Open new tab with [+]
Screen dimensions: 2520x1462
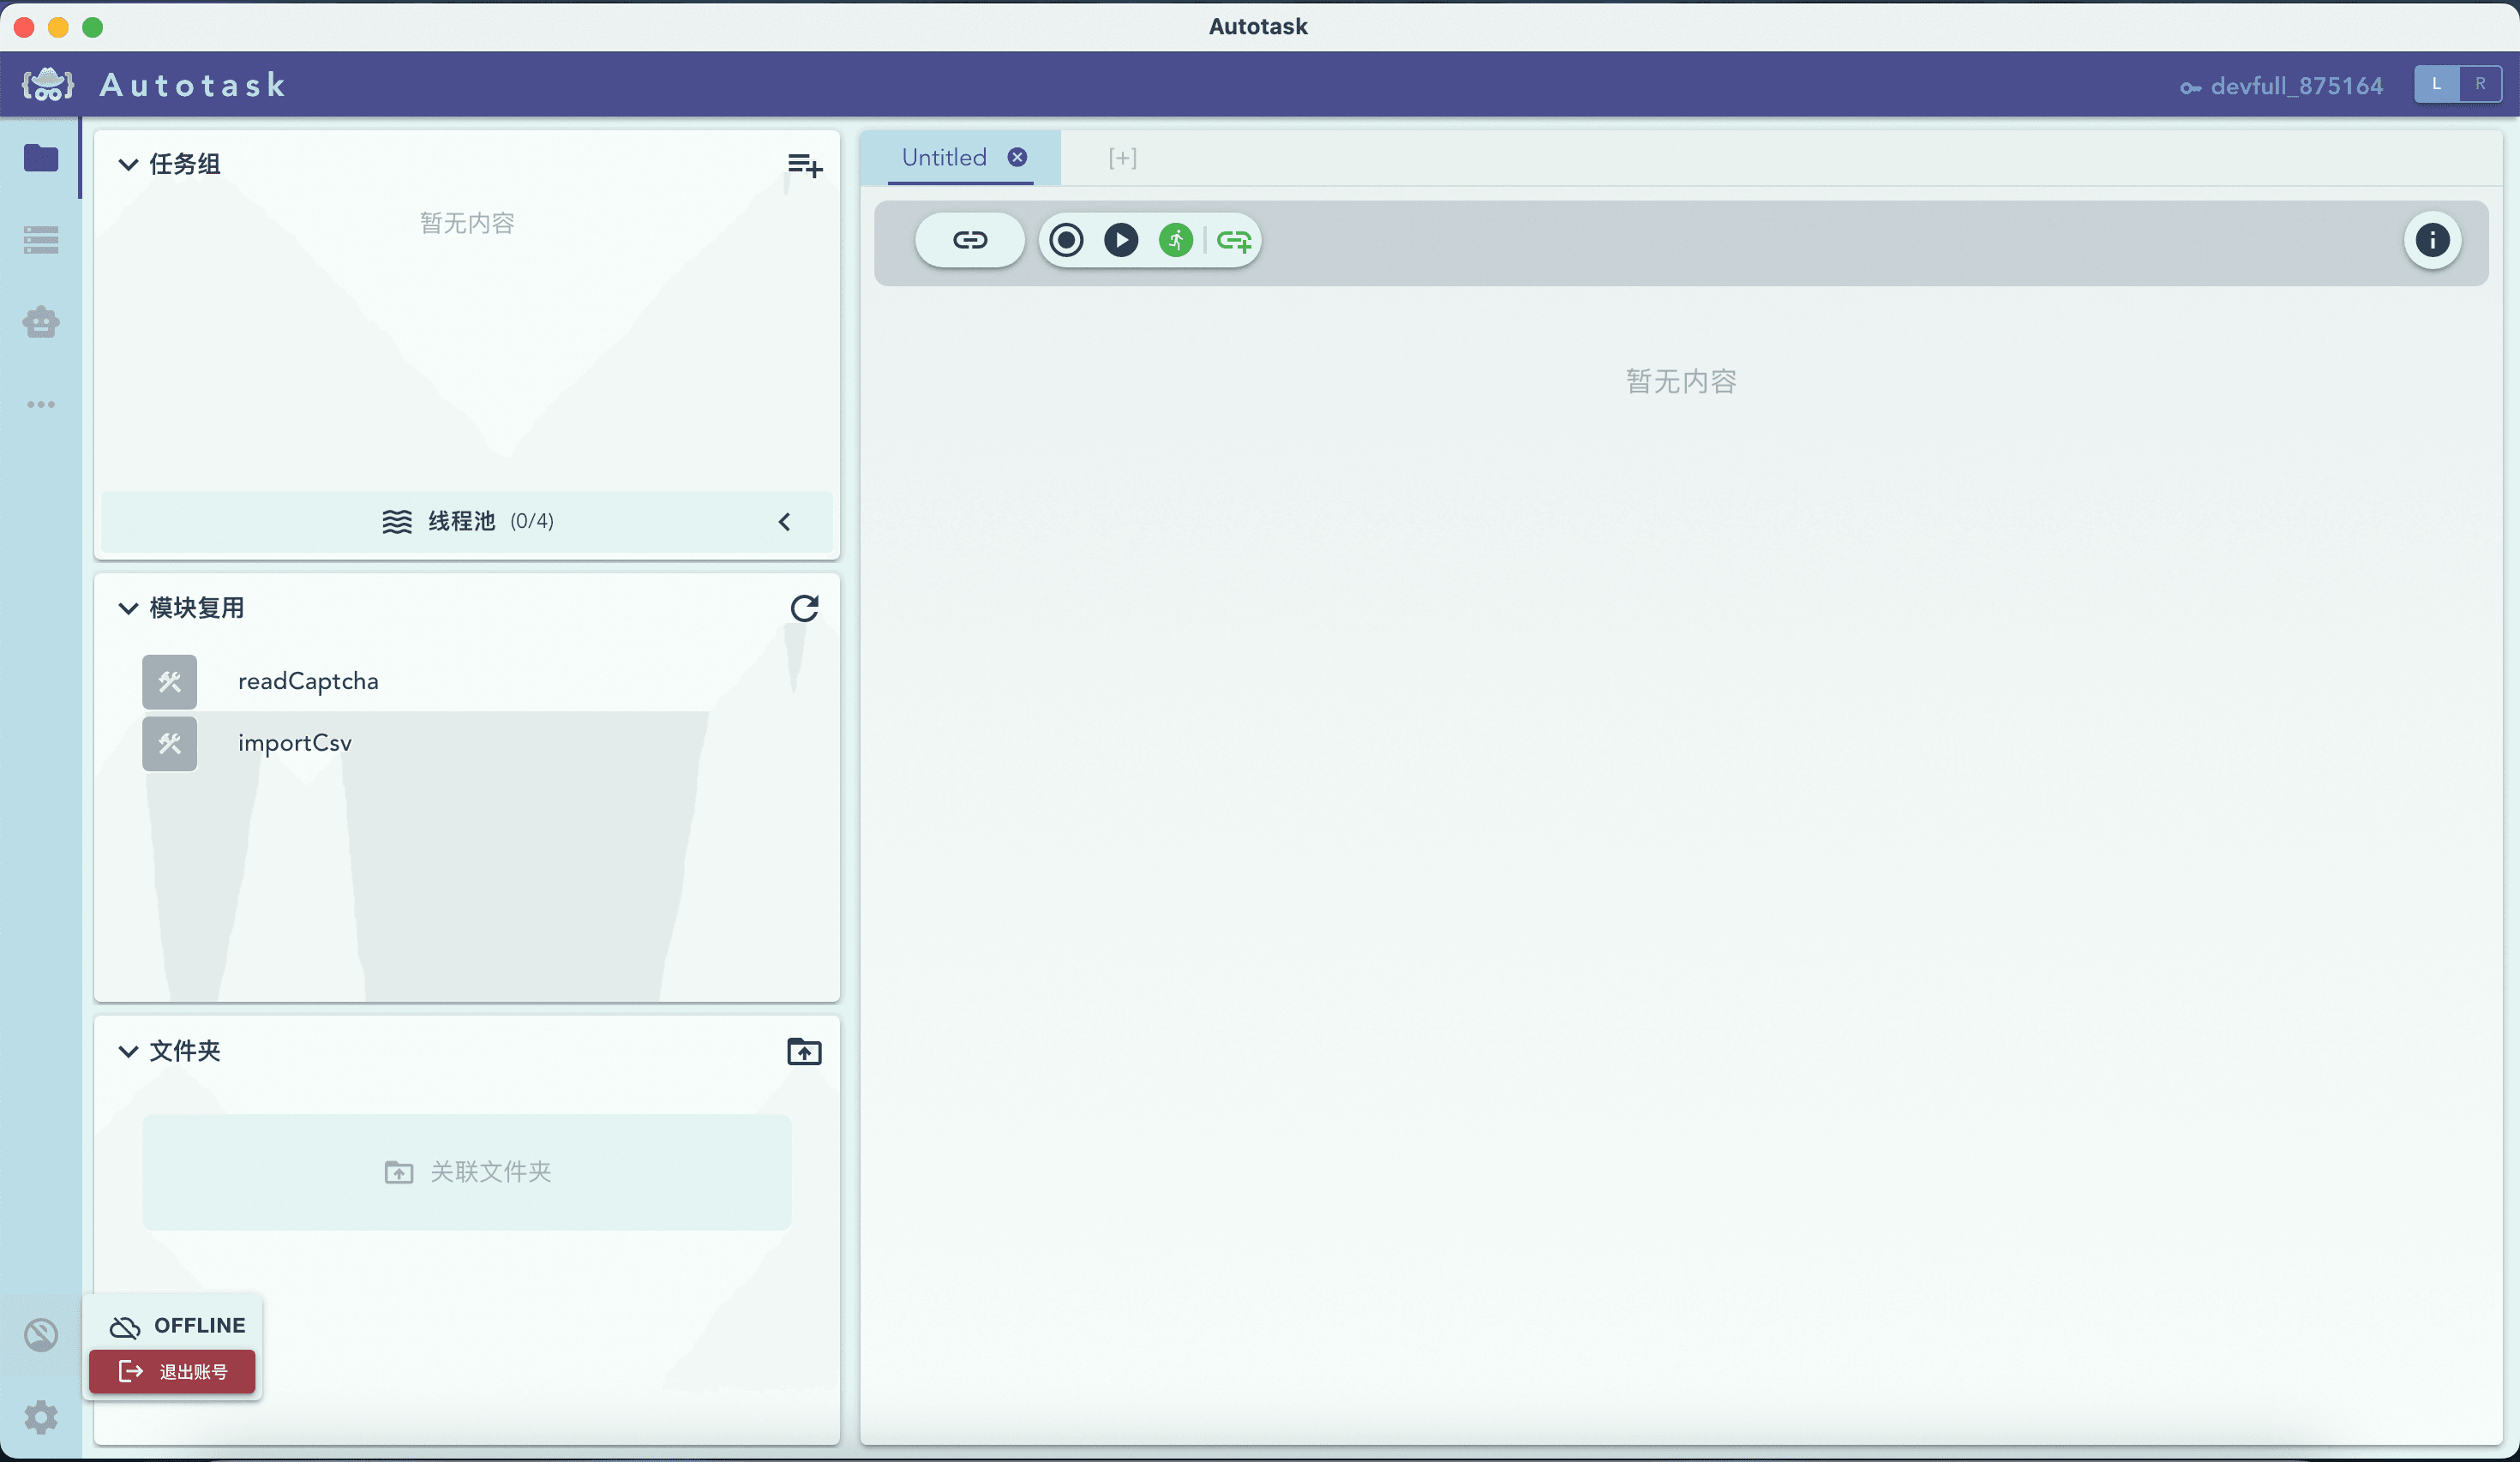click(1122, 158)
